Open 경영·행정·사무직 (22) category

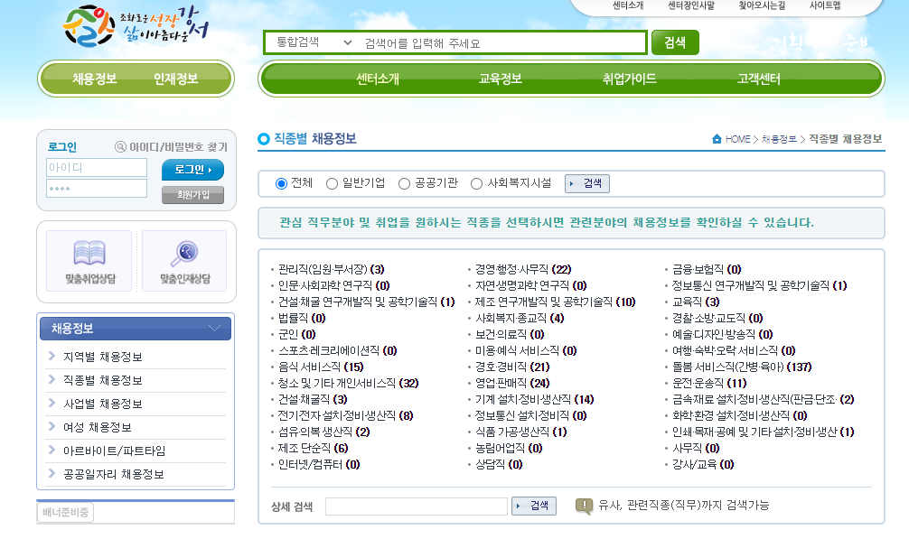point(523,269)
